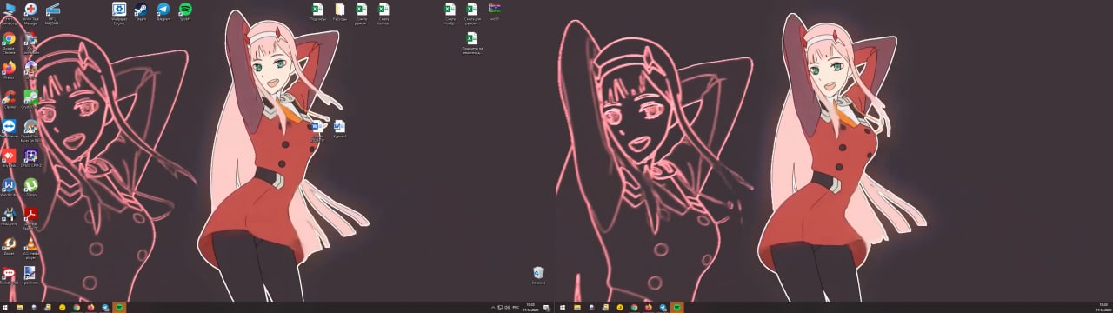
Task: Switch to Telegram on right monitor taskbar
Action: coord(663,308)
